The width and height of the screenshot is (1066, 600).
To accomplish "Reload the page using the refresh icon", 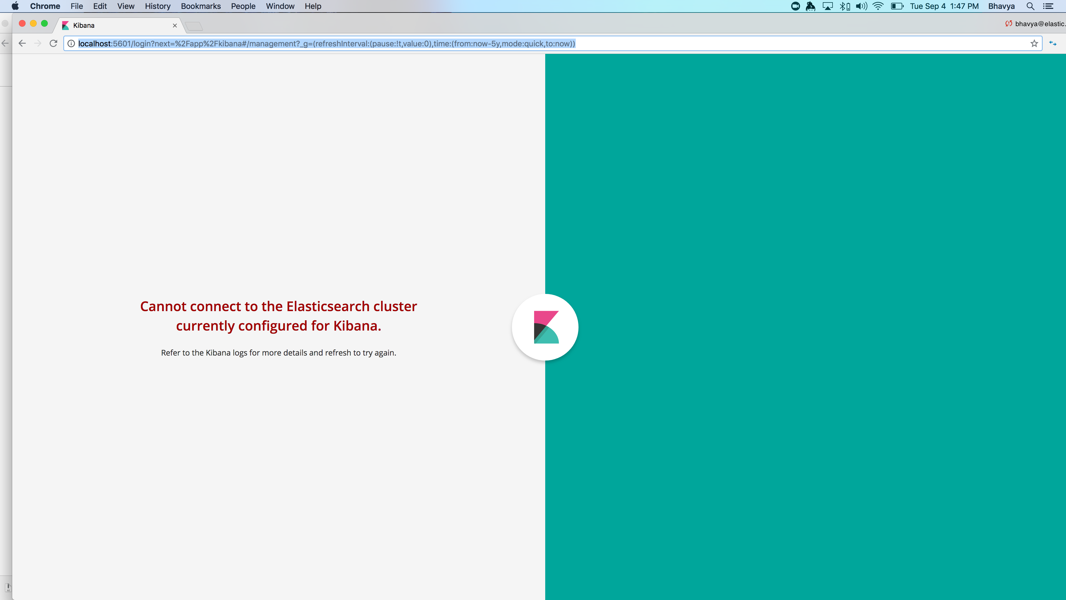I will [53, 44].
